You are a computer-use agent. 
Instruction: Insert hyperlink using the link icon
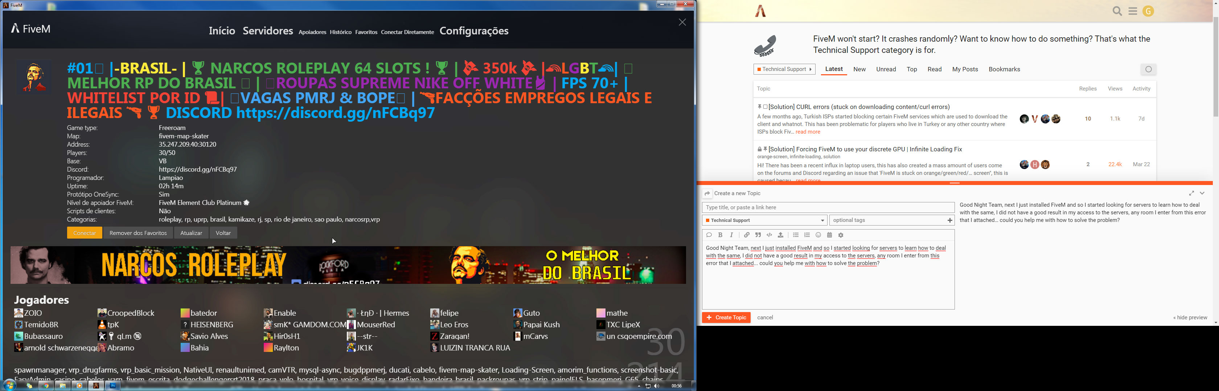(x=747, y=235)
